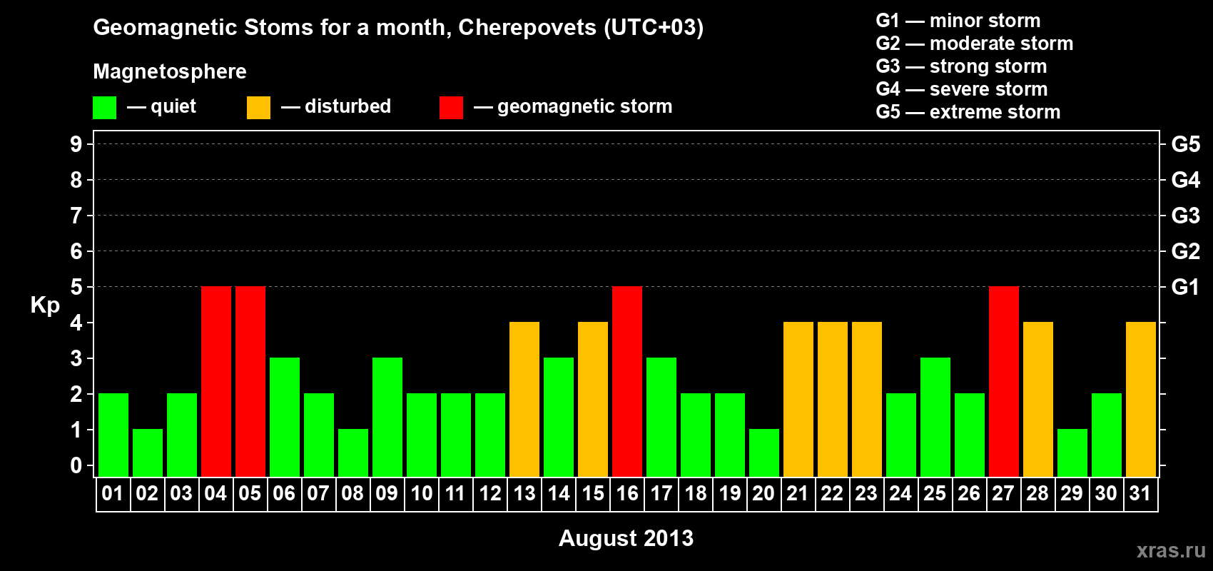Click the green bar for day 14
The image size is (1213, 571).
pos(559,418)
